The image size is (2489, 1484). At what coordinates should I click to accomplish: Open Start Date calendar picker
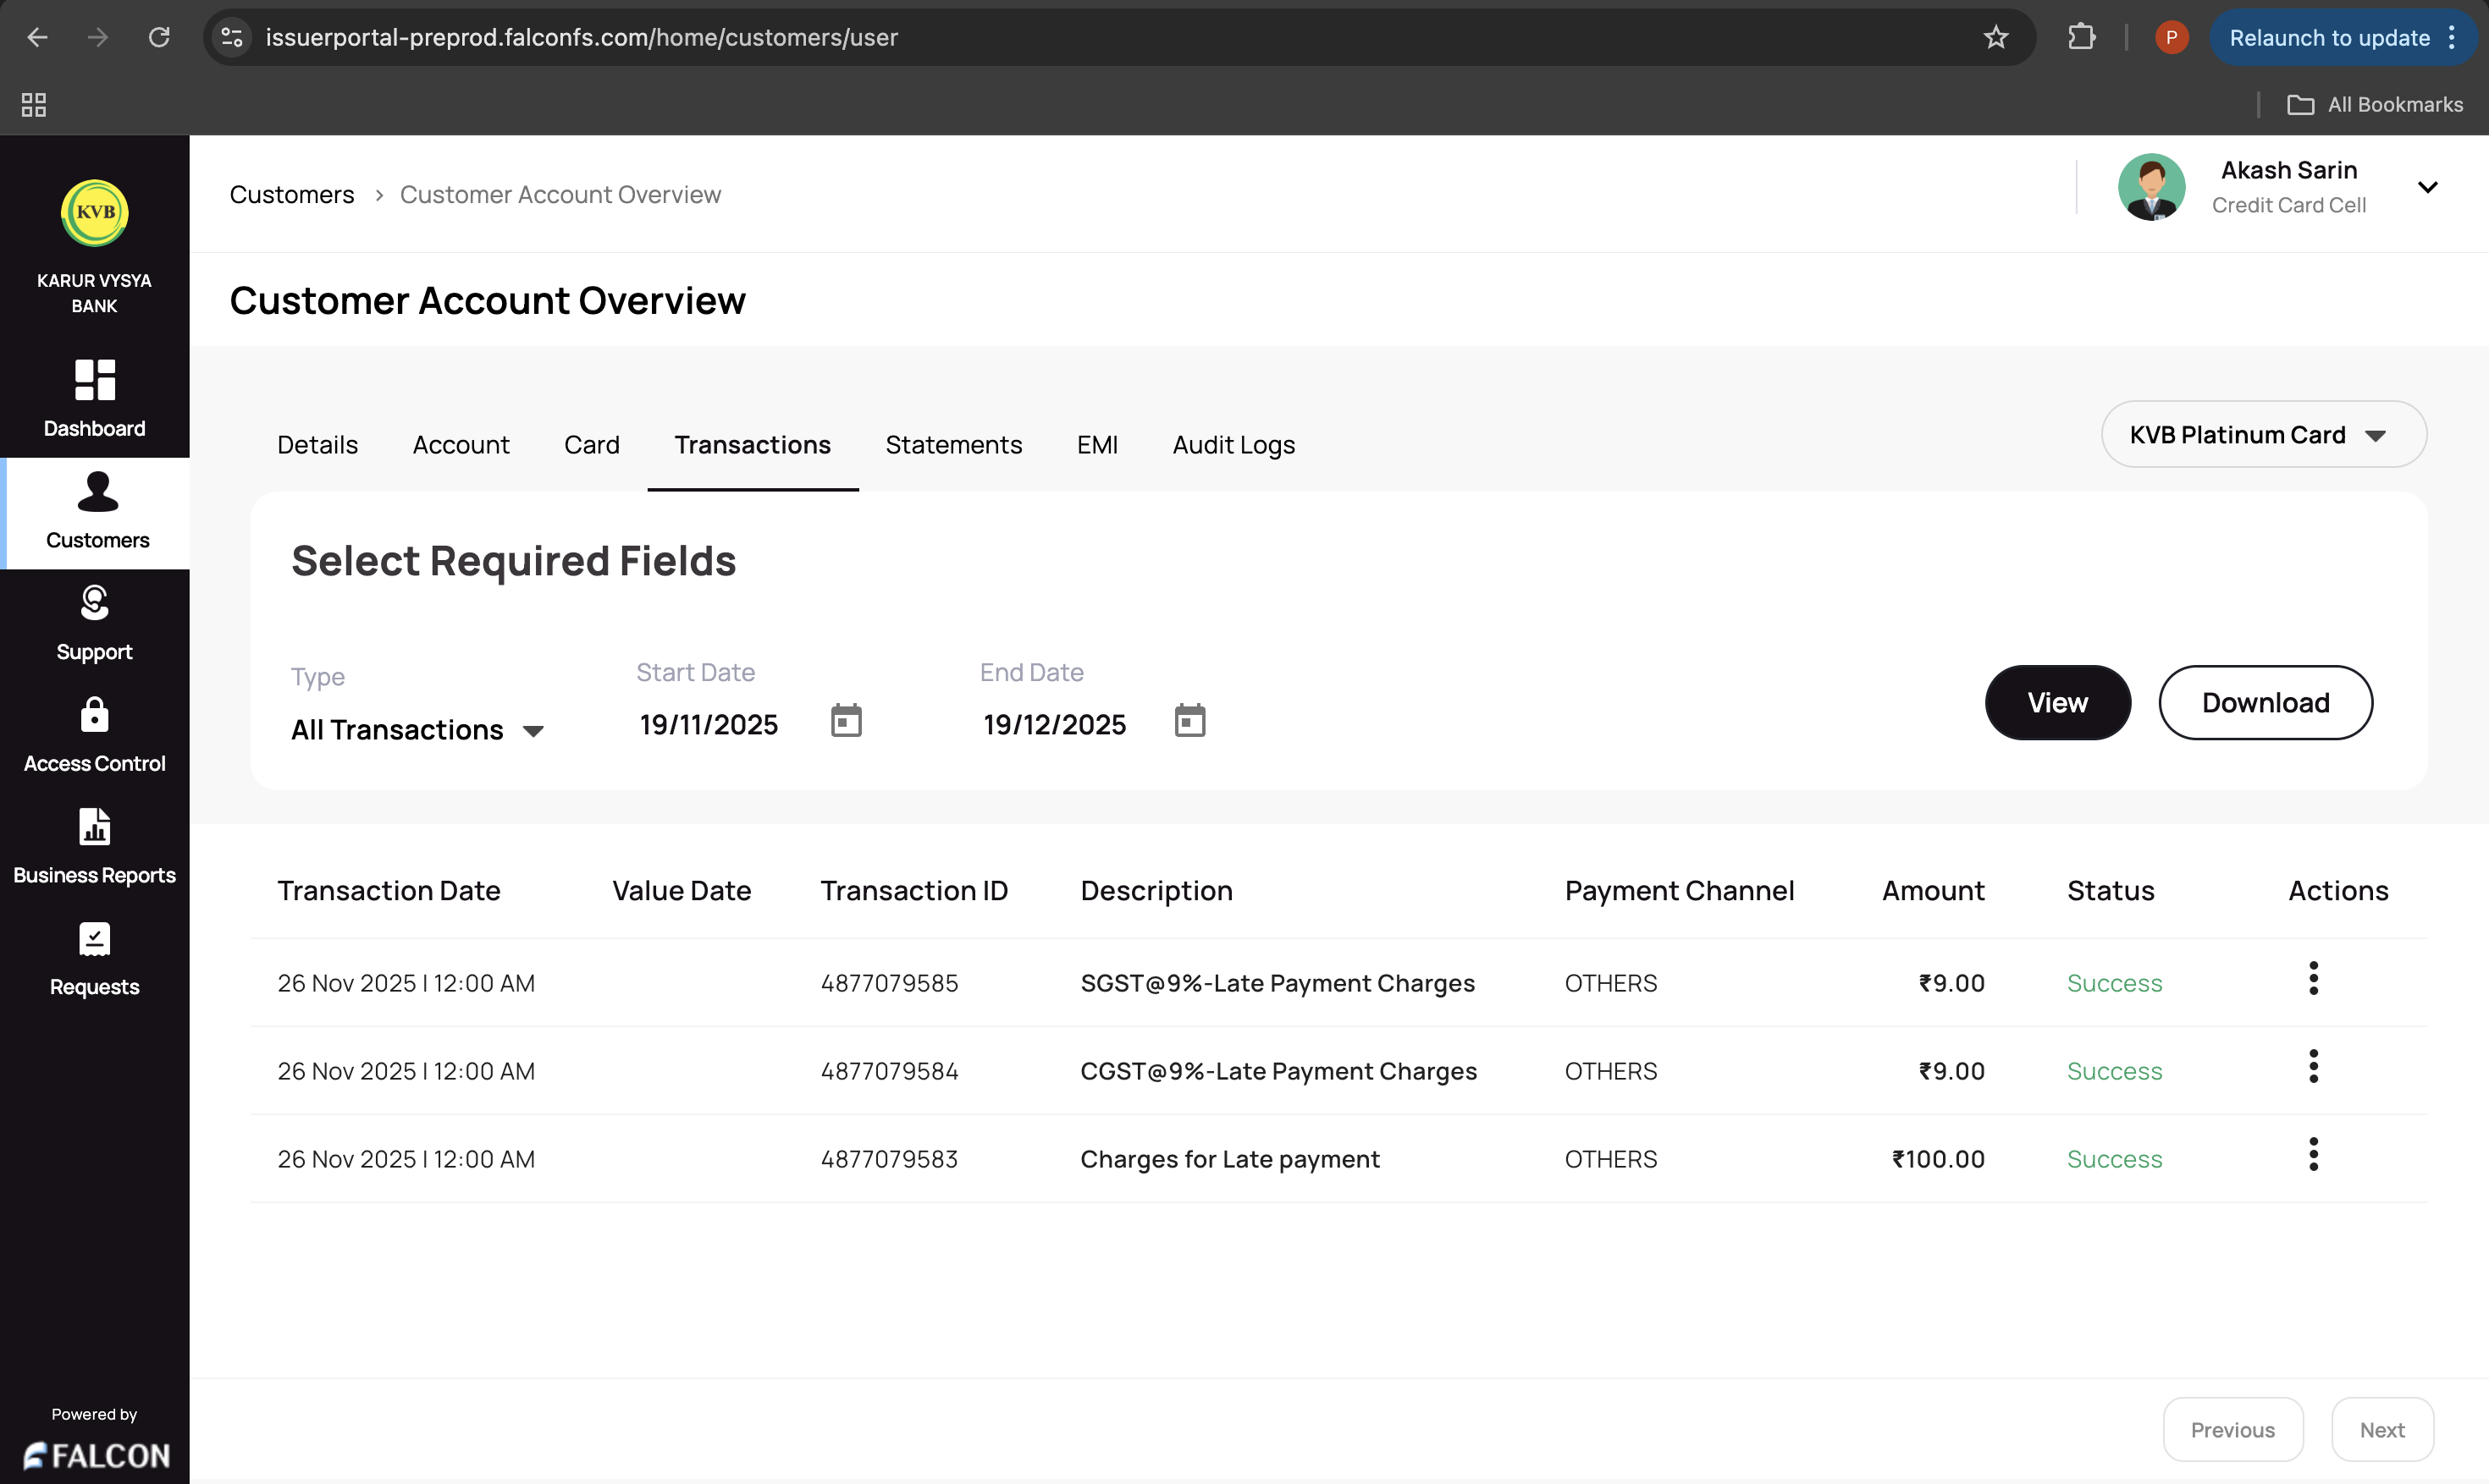point(846,721)
